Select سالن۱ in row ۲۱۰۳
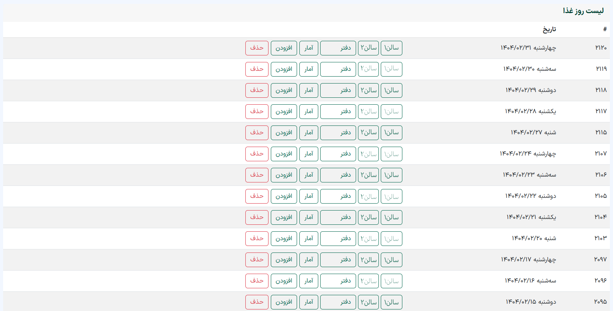The image size is (613, 311). pyautogui.click(x=392, y=239)
